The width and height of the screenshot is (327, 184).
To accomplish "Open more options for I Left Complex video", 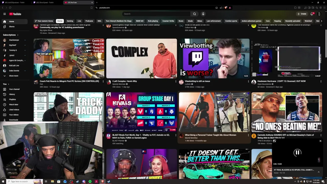I will tap(176, 82).
